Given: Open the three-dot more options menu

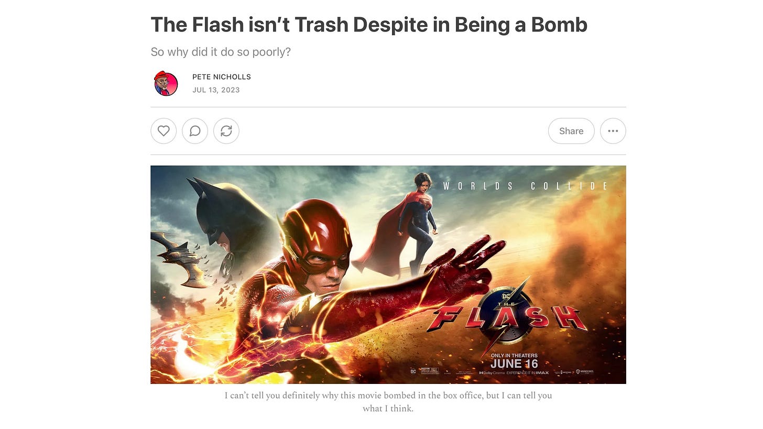Looking at the screenshot, I should pyautogui.click(x=613, y=131).
